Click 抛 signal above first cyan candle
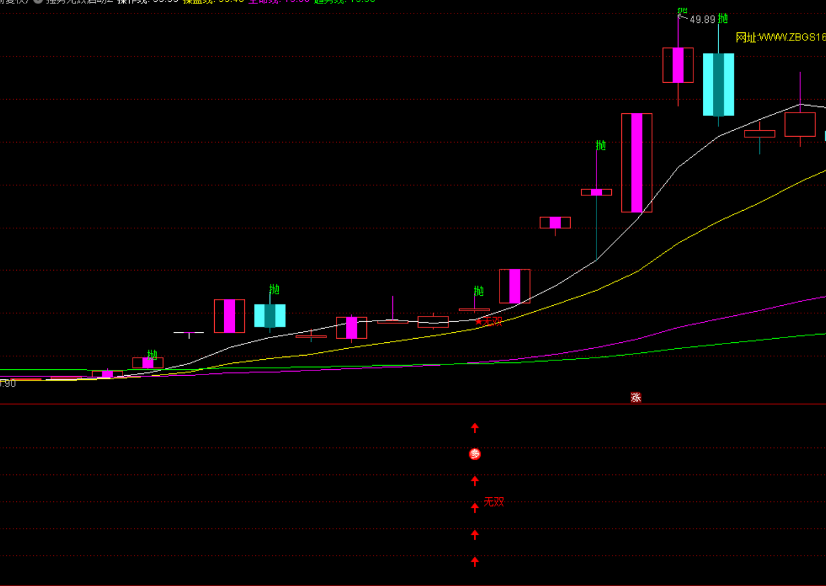826x586 pixels. tap(274, 290)
